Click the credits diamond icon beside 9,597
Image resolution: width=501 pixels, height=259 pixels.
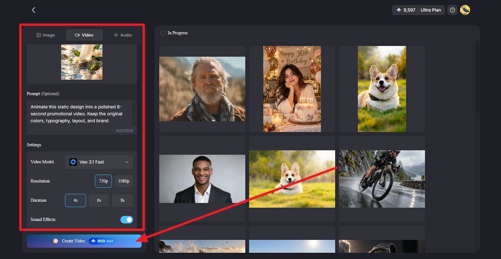399,10
